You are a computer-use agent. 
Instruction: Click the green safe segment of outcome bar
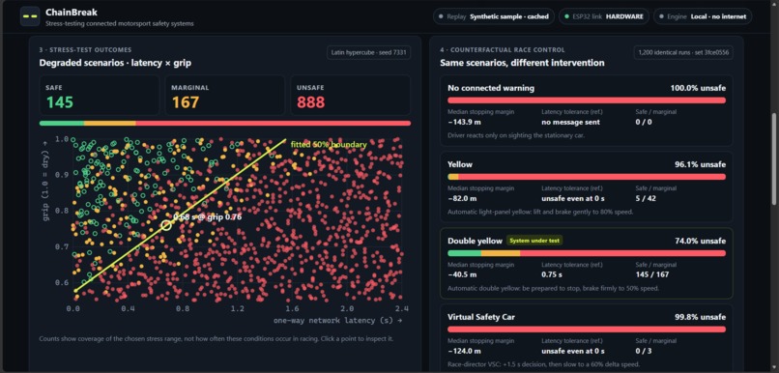[x=62, y=123]
